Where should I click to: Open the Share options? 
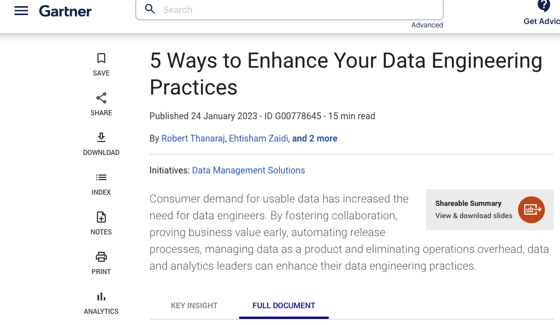(x=101, y=104)
